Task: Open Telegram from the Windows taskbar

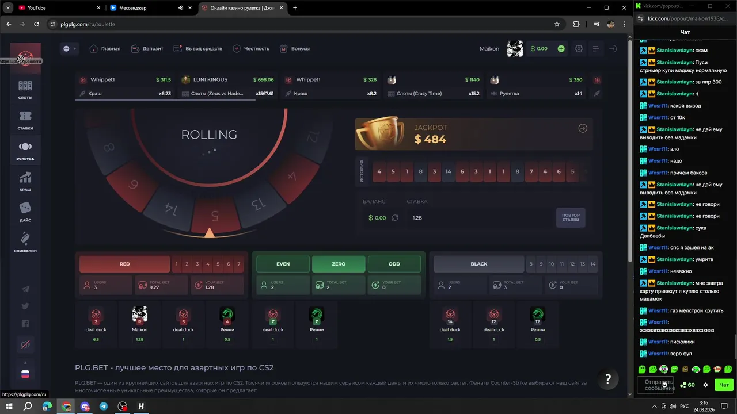Action: (x=104, y=406)
